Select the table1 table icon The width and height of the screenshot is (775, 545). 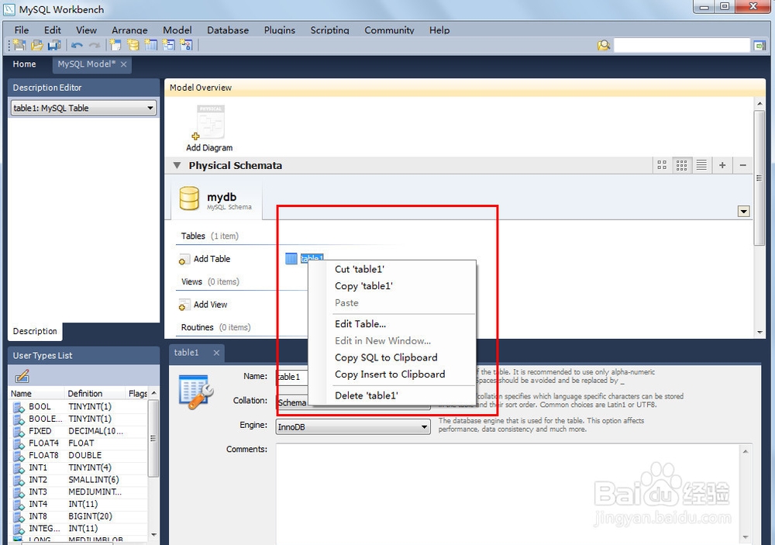291,258
